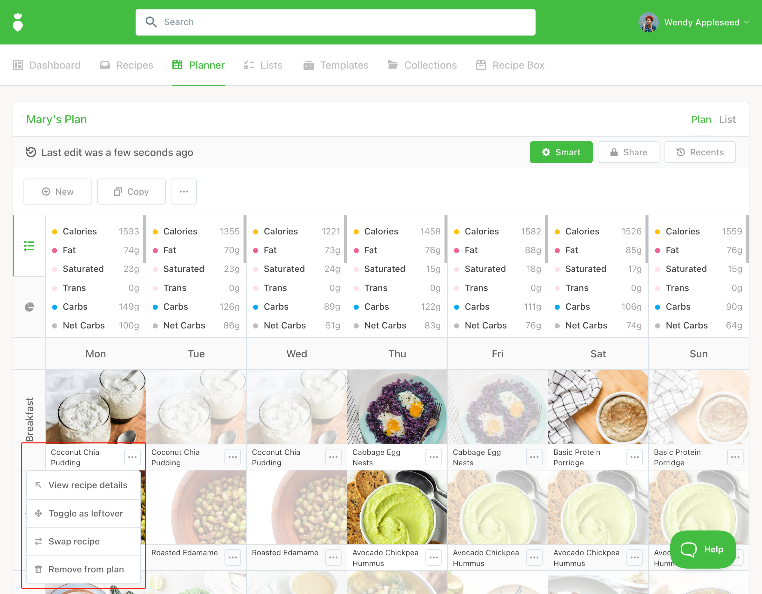Click Saturday Basic Protein Porridge thumbnail
Viewport: 762px width, 594px height.
(598, 407)
